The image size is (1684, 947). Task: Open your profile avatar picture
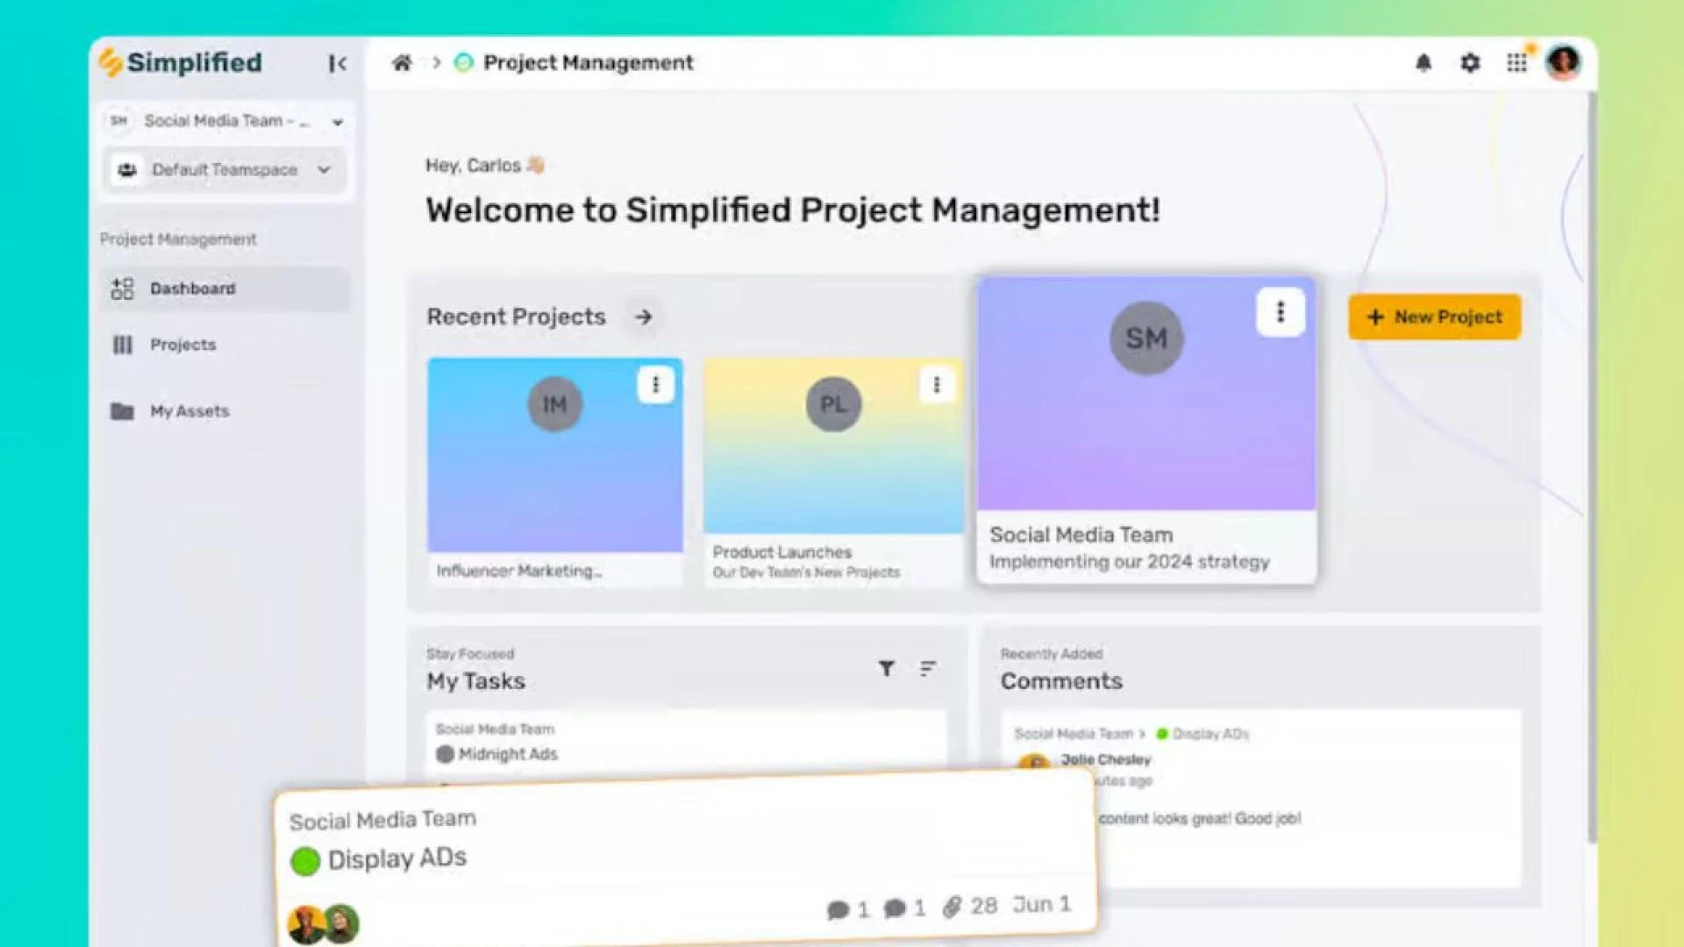(x=1563, y=62)
